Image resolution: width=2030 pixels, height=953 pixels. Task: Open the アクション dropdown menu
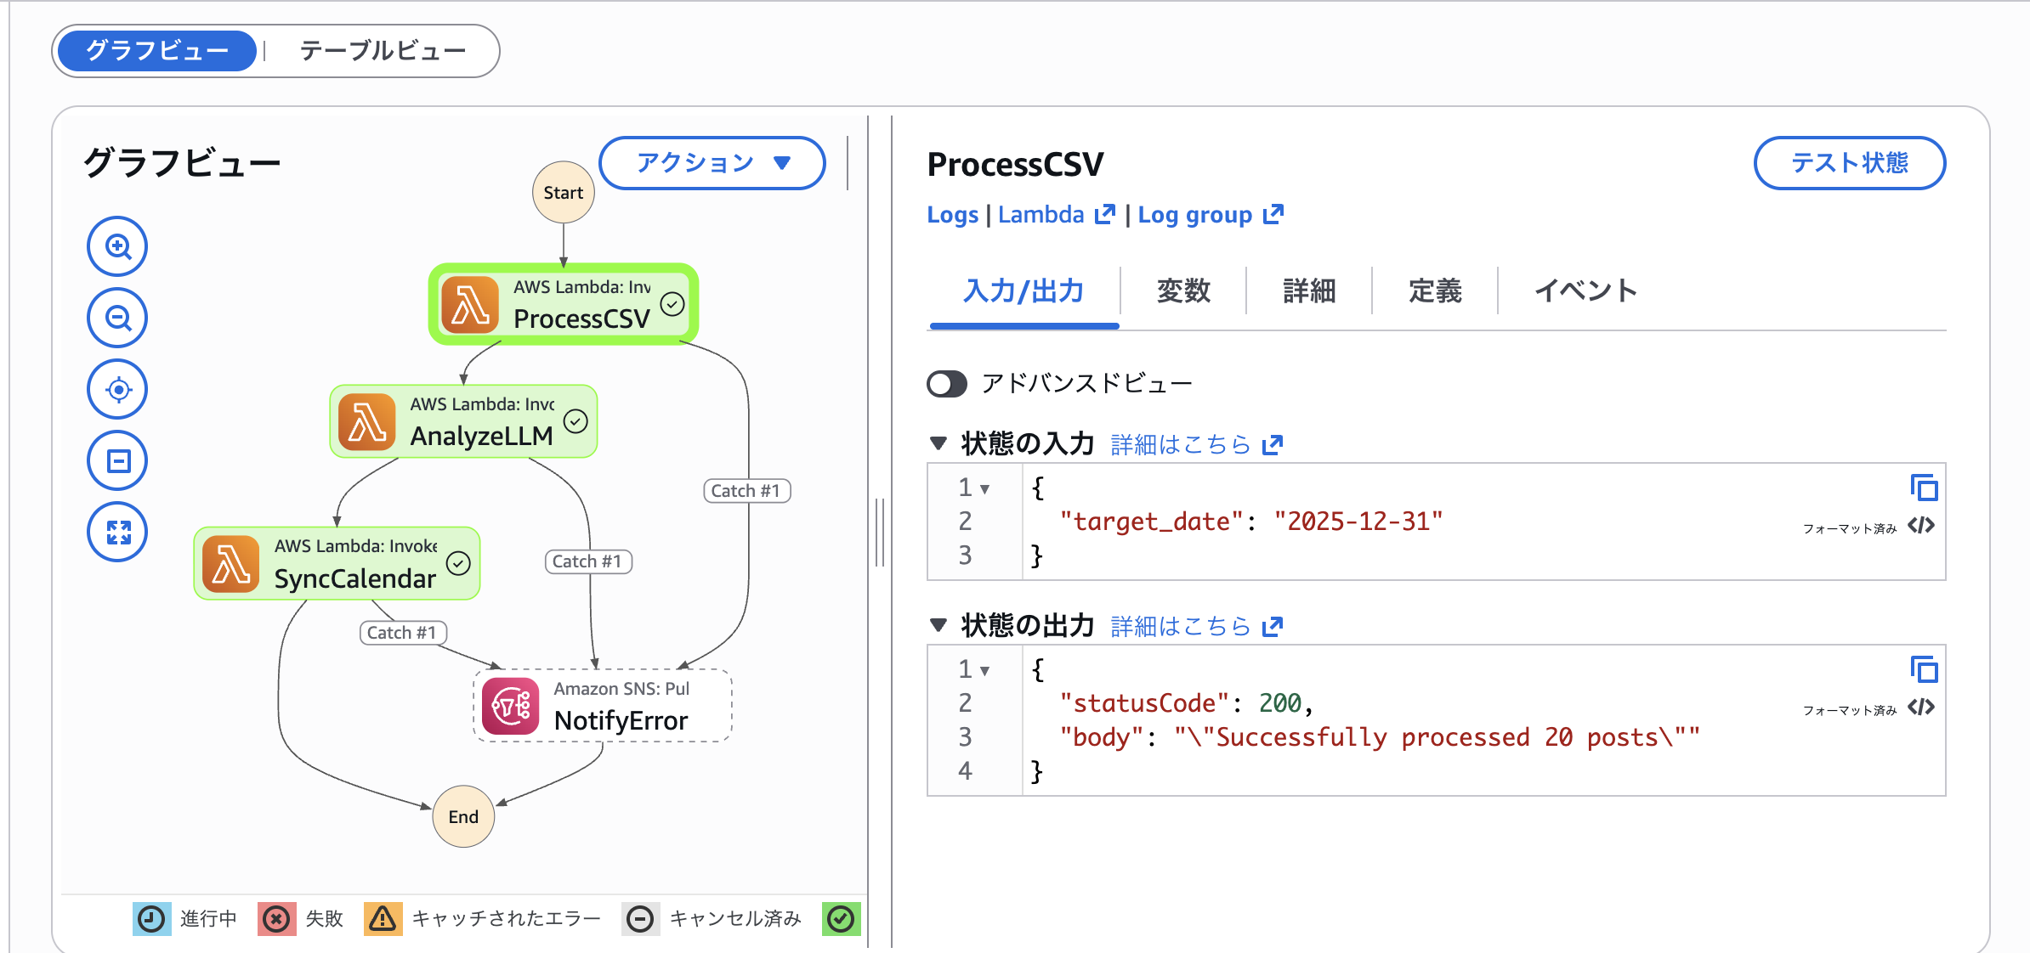pyautogui.click(x=712, y=162)
